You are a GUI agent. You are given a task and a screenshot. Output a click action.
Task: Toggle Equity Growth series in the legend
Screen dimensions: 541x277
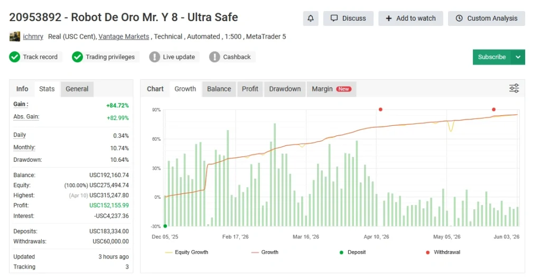click(186, 252)
